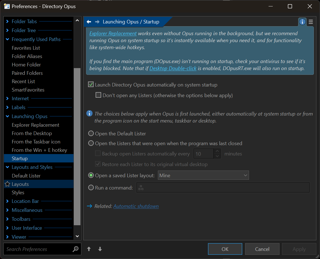Click the Apply button

299,249
